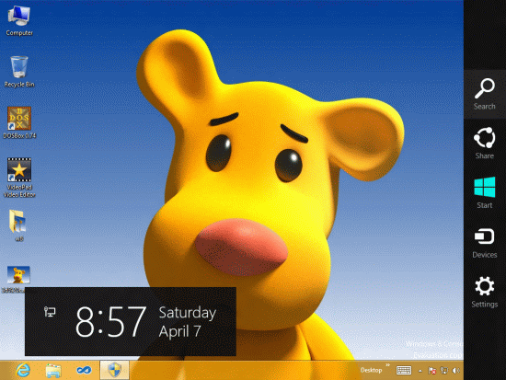Select the VideoPad Video Editor shortcut
The image size is (506, 380).
click(x=19, y=178)
